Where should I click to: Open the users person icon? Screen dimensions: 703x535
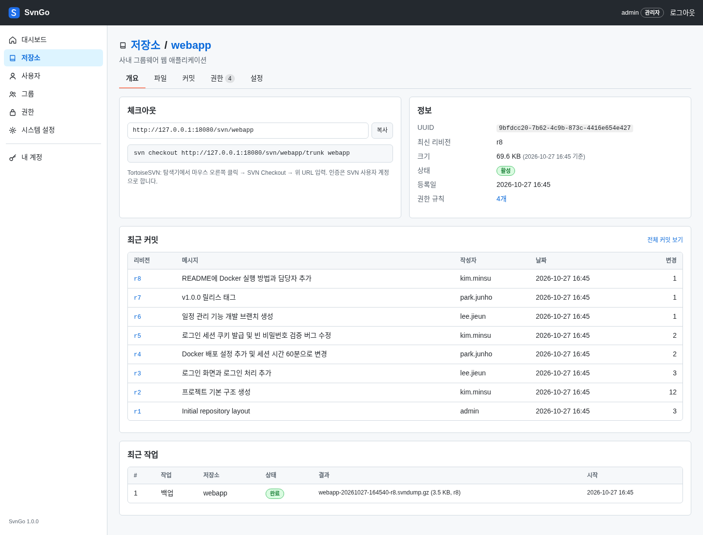click(13, 76)
